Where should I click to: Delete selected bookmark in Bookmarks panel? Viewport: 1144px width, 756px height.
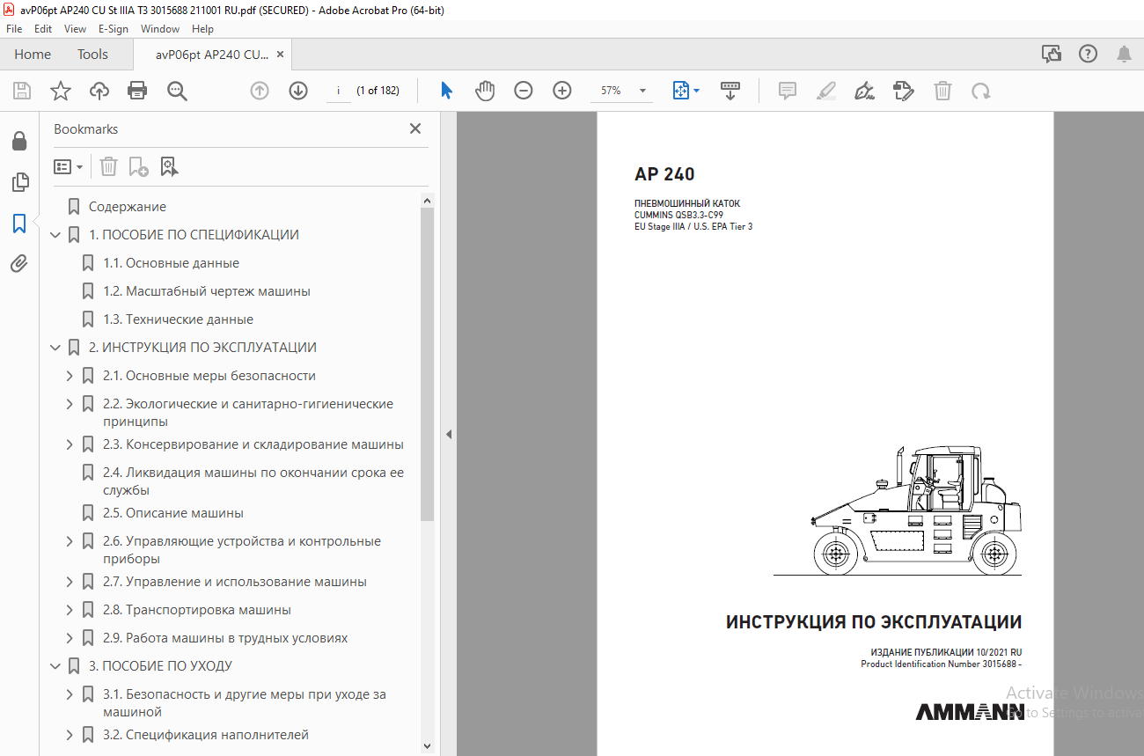[108, 166]
